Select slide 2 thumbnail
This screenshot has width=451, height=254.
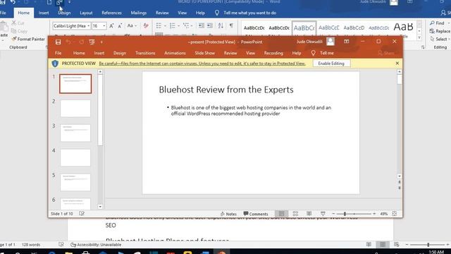[75, 109]
